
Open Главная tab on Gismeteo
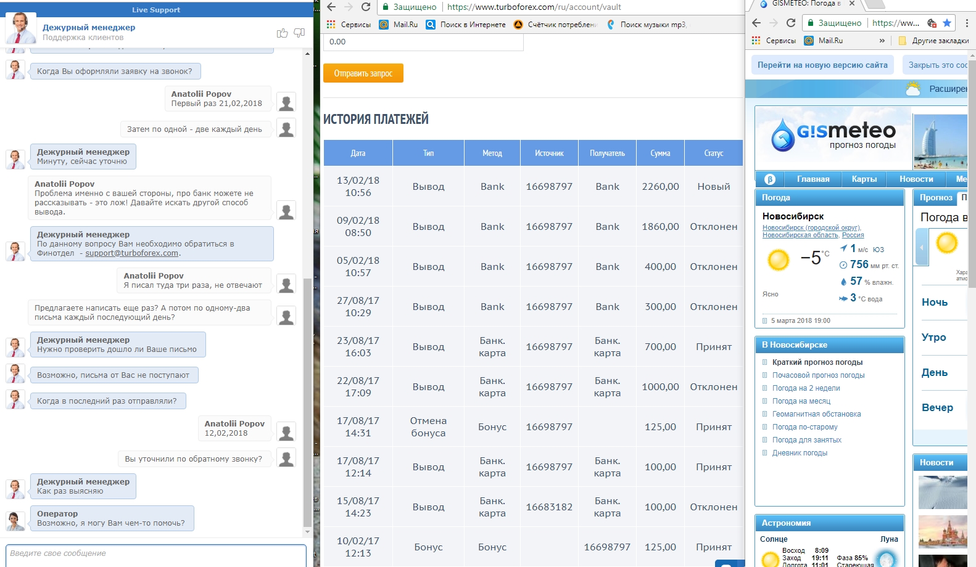tap(813, 179)
